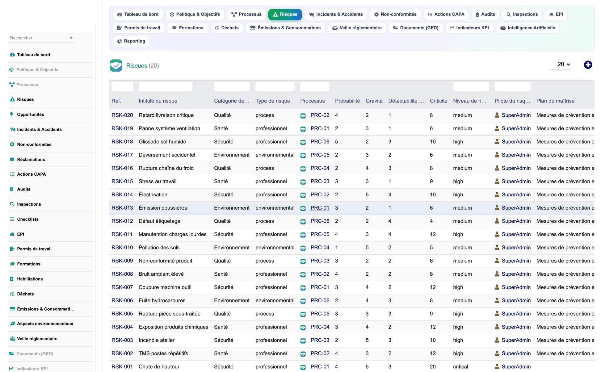Click the 'Électrisation' risk title cell

click(153, 194)
